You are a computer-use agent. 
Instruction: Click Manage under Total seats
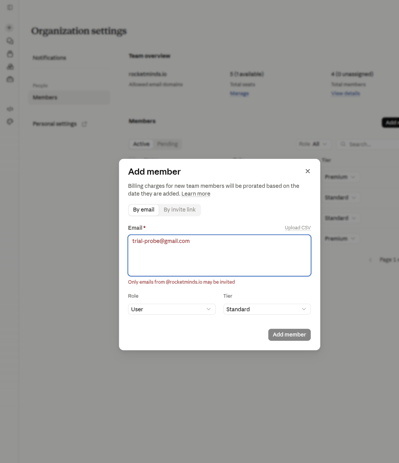click(239, 94)
